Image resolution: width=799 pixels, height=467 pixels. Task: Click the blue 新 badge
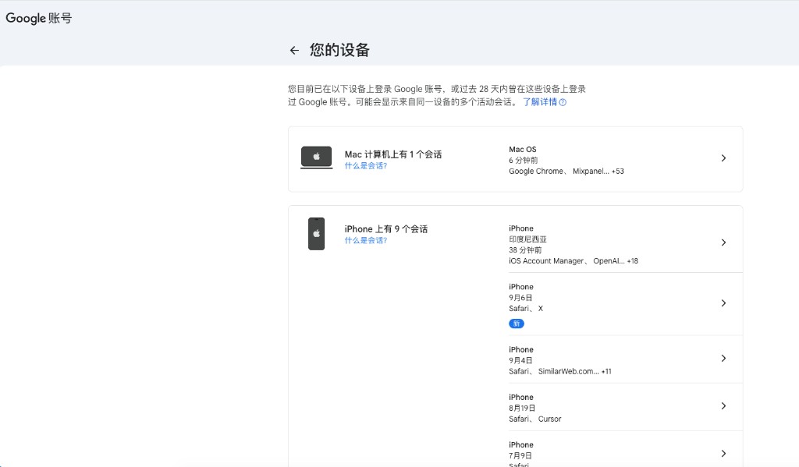pyautogui.click(x=517, y=324)
